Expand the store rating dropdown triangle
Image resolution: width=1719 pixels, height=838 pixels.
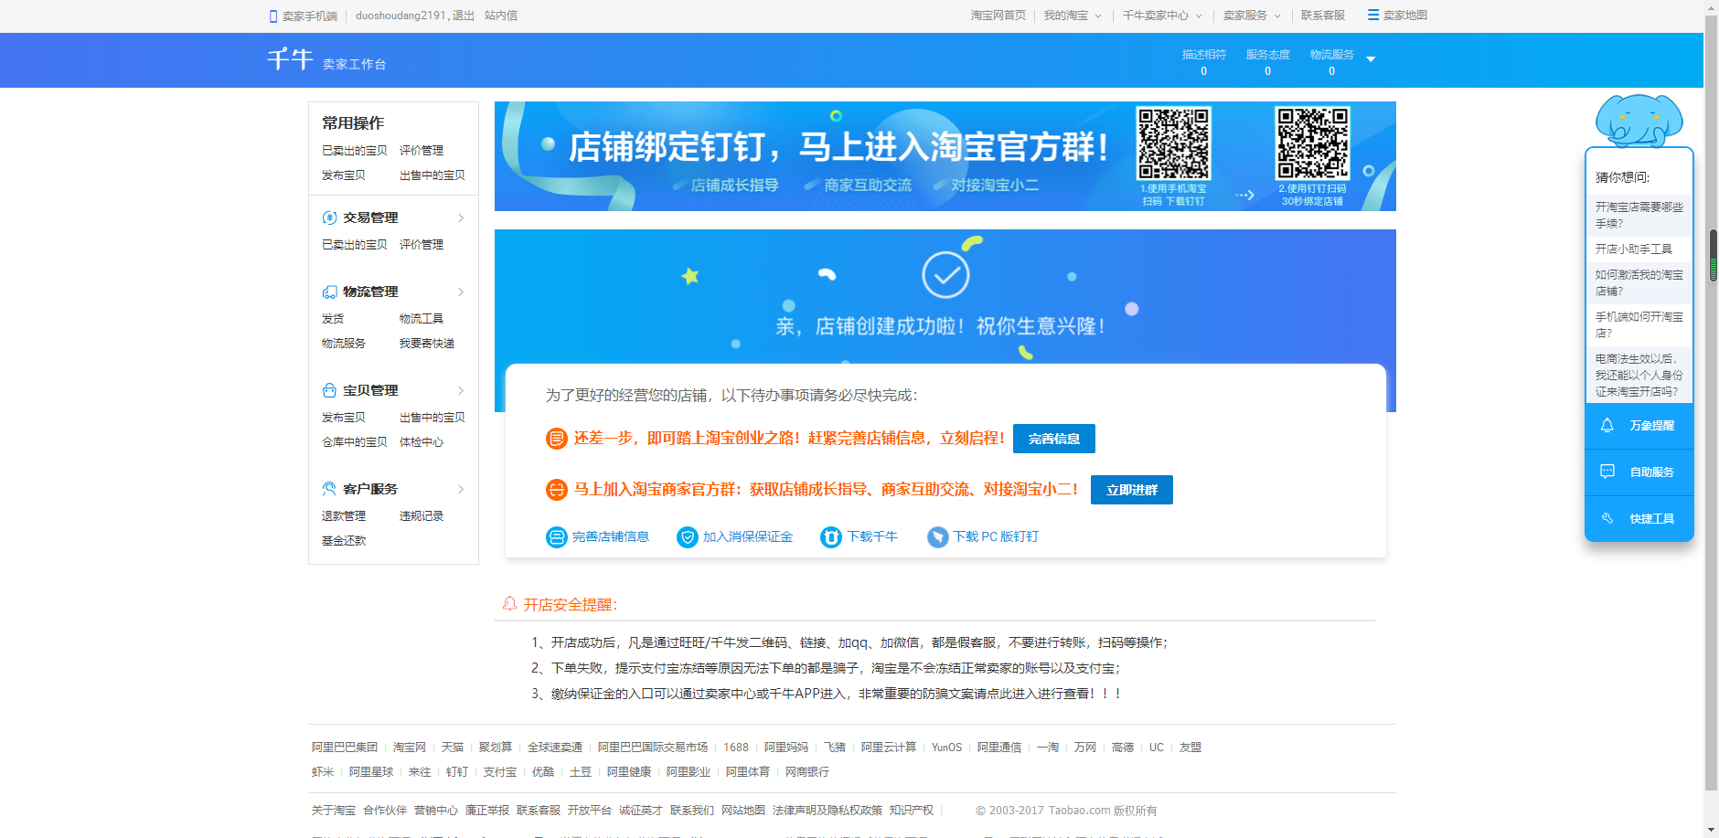coord(1371,59)
